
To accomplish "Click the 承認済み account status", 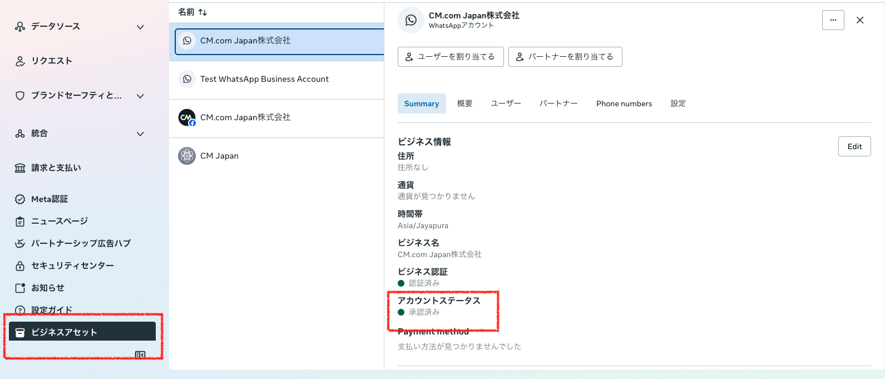I will coord(424,312).
